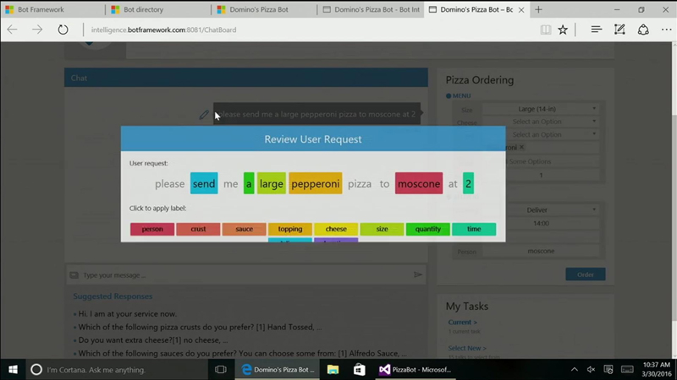The height and width of the screenshot is (380, 677).
Task: Select the word 'large' in user request
Action: point(271,183)
